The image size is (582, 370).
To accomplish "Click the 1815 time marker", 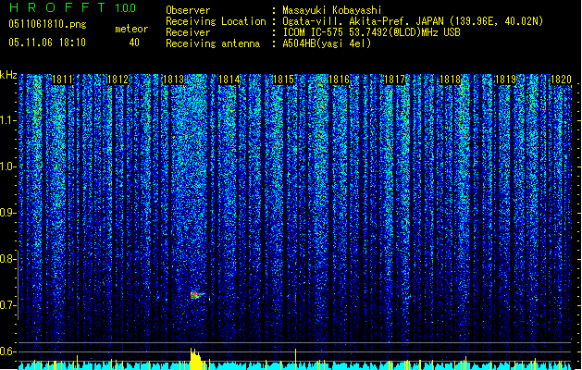I will 283,80.
